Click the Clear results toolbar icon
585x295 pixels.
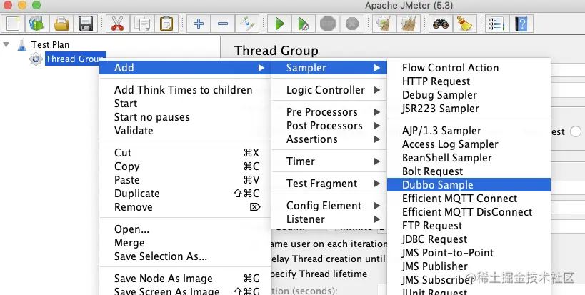point(384,24)
